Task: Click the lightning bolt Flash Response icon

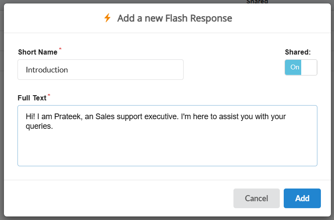Action: pos(108,18)
